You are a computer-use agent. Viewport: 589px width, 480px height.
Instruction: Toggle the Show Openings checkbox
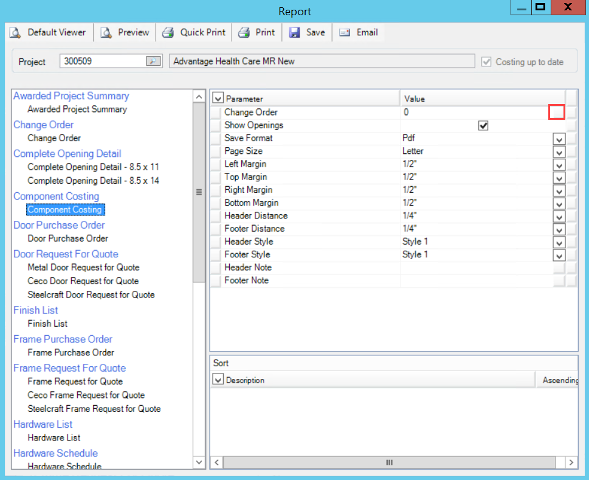point(483,126)
